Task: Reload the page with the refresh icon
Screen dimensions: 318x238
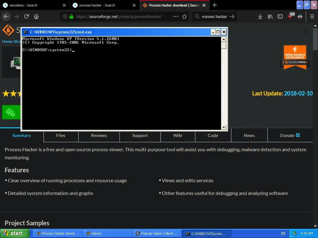Action: [x=26, y=16]
